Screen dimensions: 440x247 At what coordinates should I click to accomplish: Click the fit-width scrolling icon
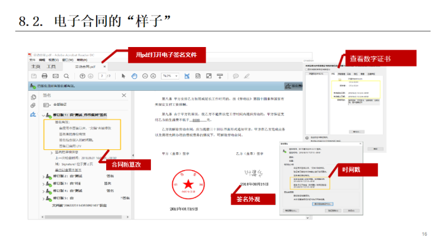coord(187,76)
